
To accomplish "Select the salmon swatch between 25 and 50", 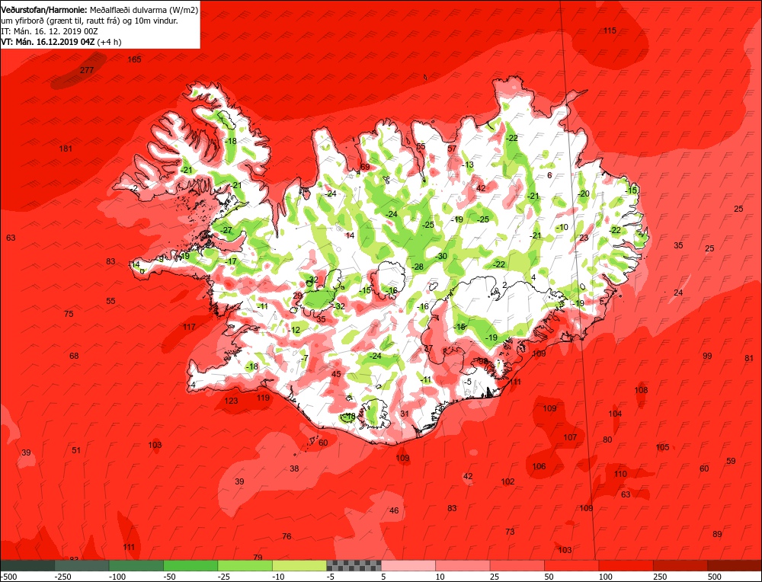I will pos(517,565).
